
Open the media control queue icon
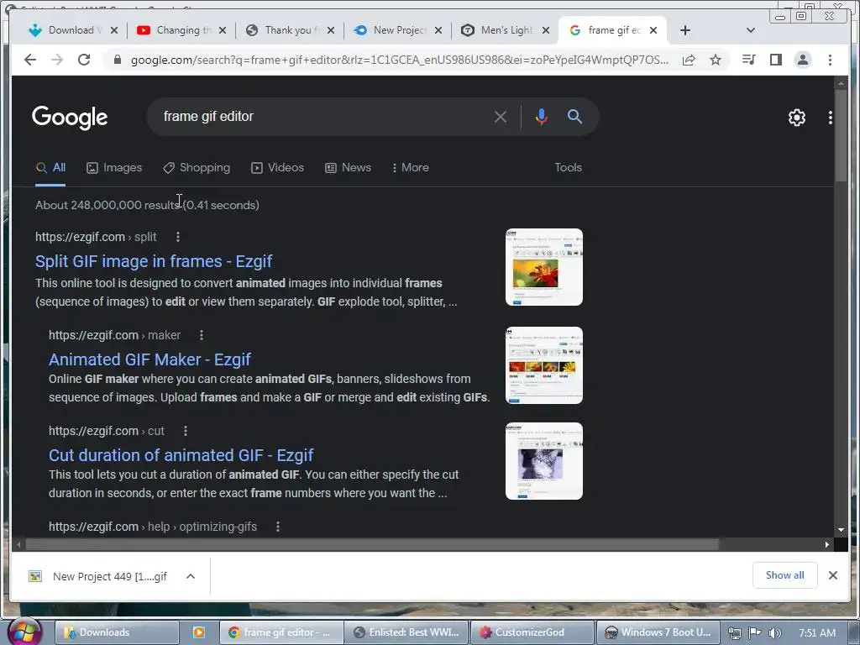point(748,60)
